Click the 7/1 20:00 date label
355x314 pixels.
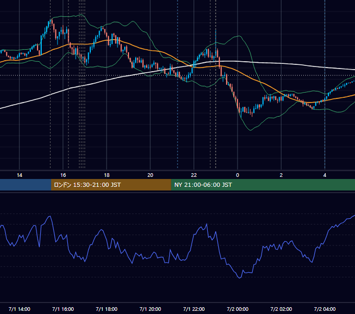[150, 309]
